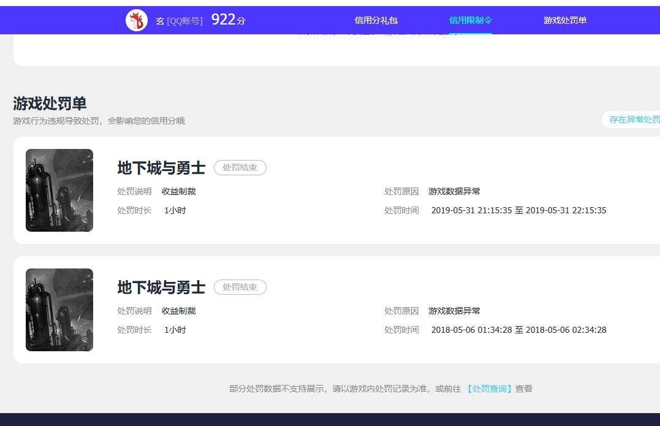Click 收益制裁 in the 2019 penalty card
The height and width of the screenshot is (426, 660).
pyautogui.click(x=179, y=191)
